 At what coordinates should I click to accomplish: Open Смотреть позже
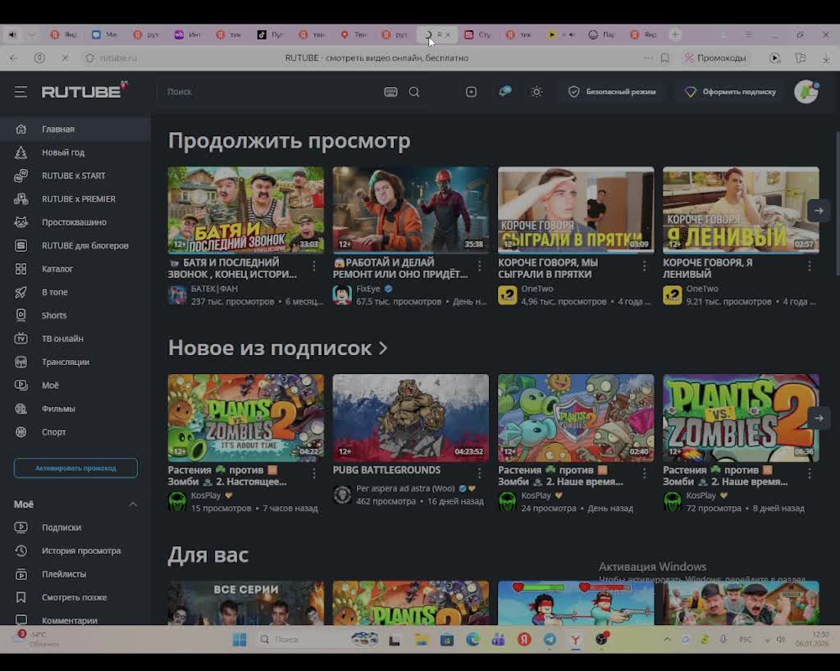[x=75, y=597]
